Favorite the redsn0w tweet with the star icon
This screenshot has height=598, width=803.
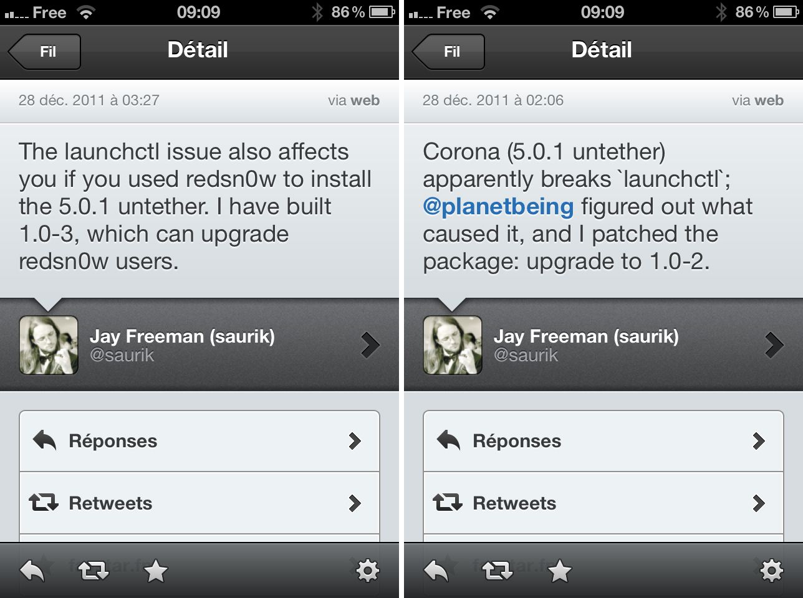pyautogui.click(x=155, y=571)
